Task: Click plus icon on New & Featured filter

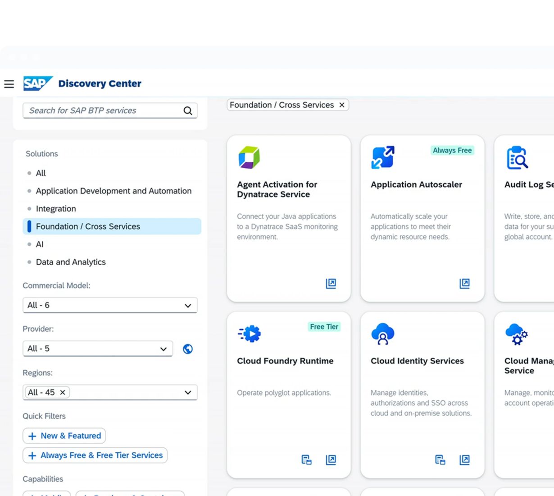Action: coord(32,436)
